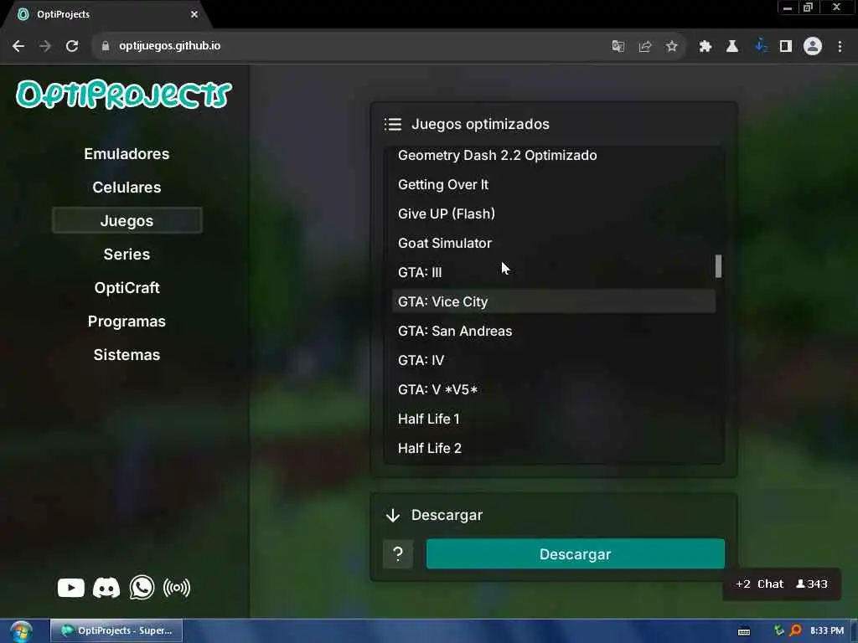858x643 pixels.
Task: Select GTA: San Andreas
Action: (x=554, y=332)
